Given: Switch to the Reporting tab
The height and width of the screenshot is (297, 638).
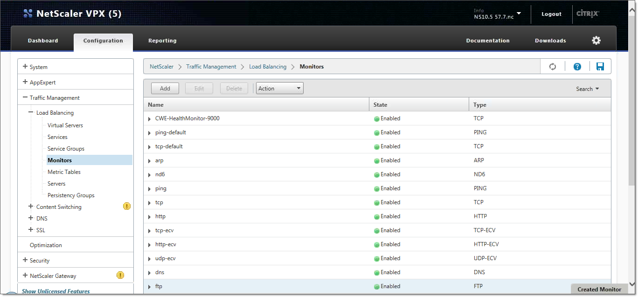Looking at the screenshot, I should pos(162,41).
